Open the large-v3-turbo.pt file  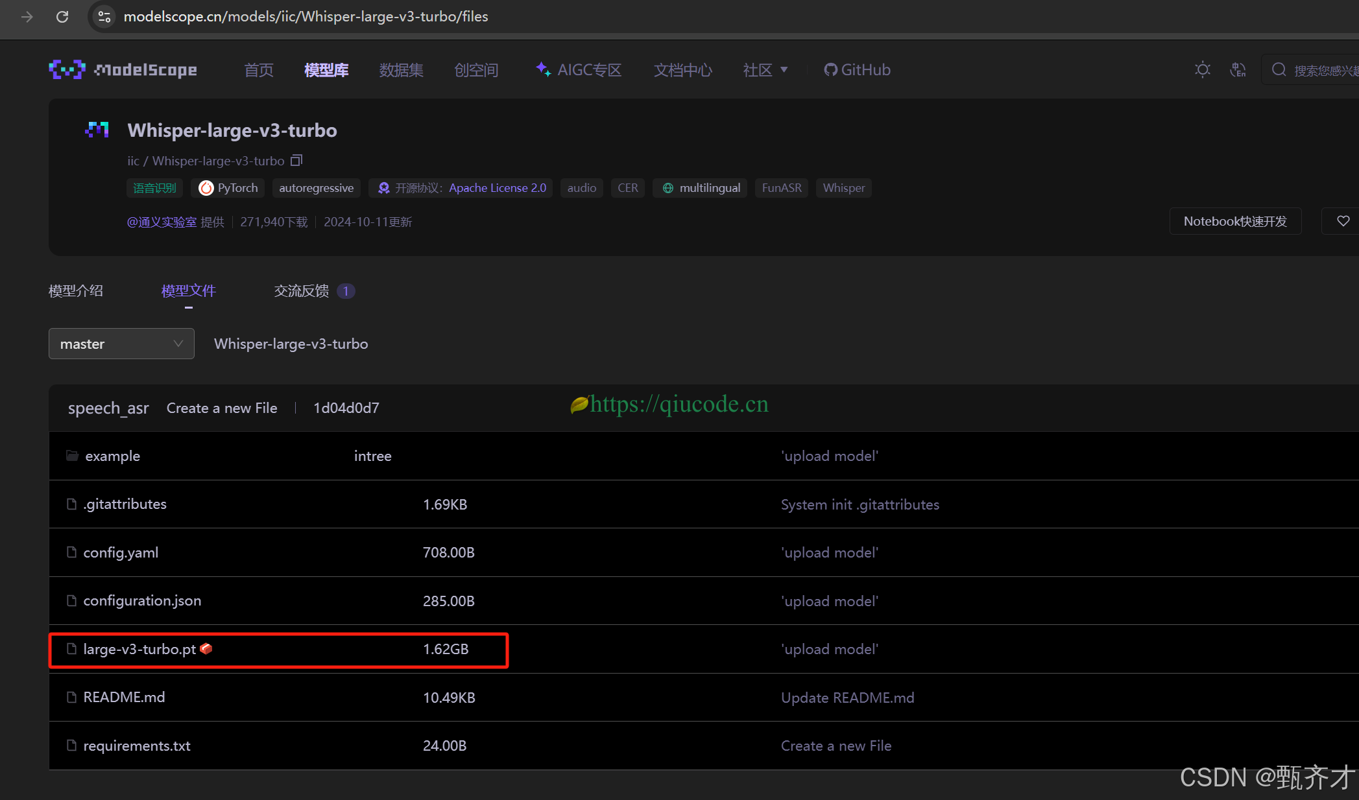pyautogui.click(x=139, y=649)
